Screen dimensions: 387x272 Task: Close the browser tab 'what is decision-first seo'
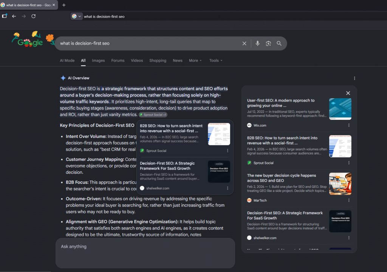54,5
